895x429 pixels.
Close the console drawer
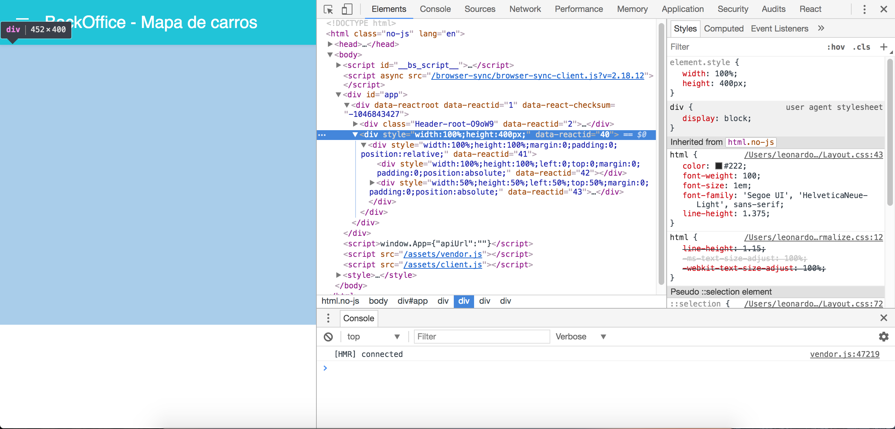pyautogui.click(x=883, y=318)
